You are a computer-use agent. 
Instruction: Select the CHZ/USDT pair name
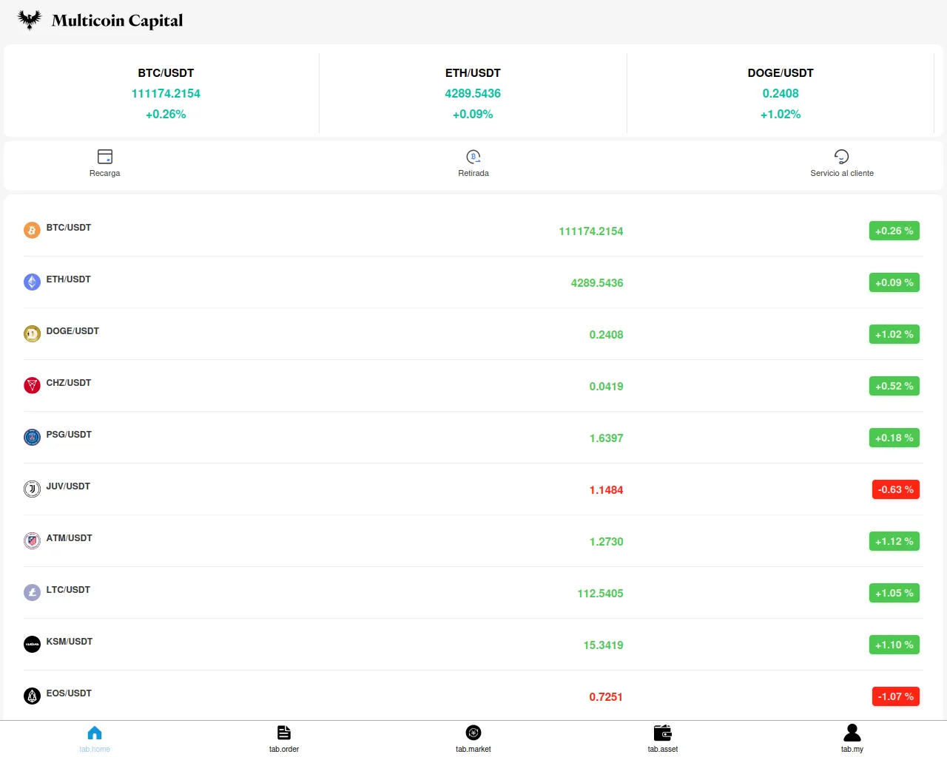click(x=69, y=383)
